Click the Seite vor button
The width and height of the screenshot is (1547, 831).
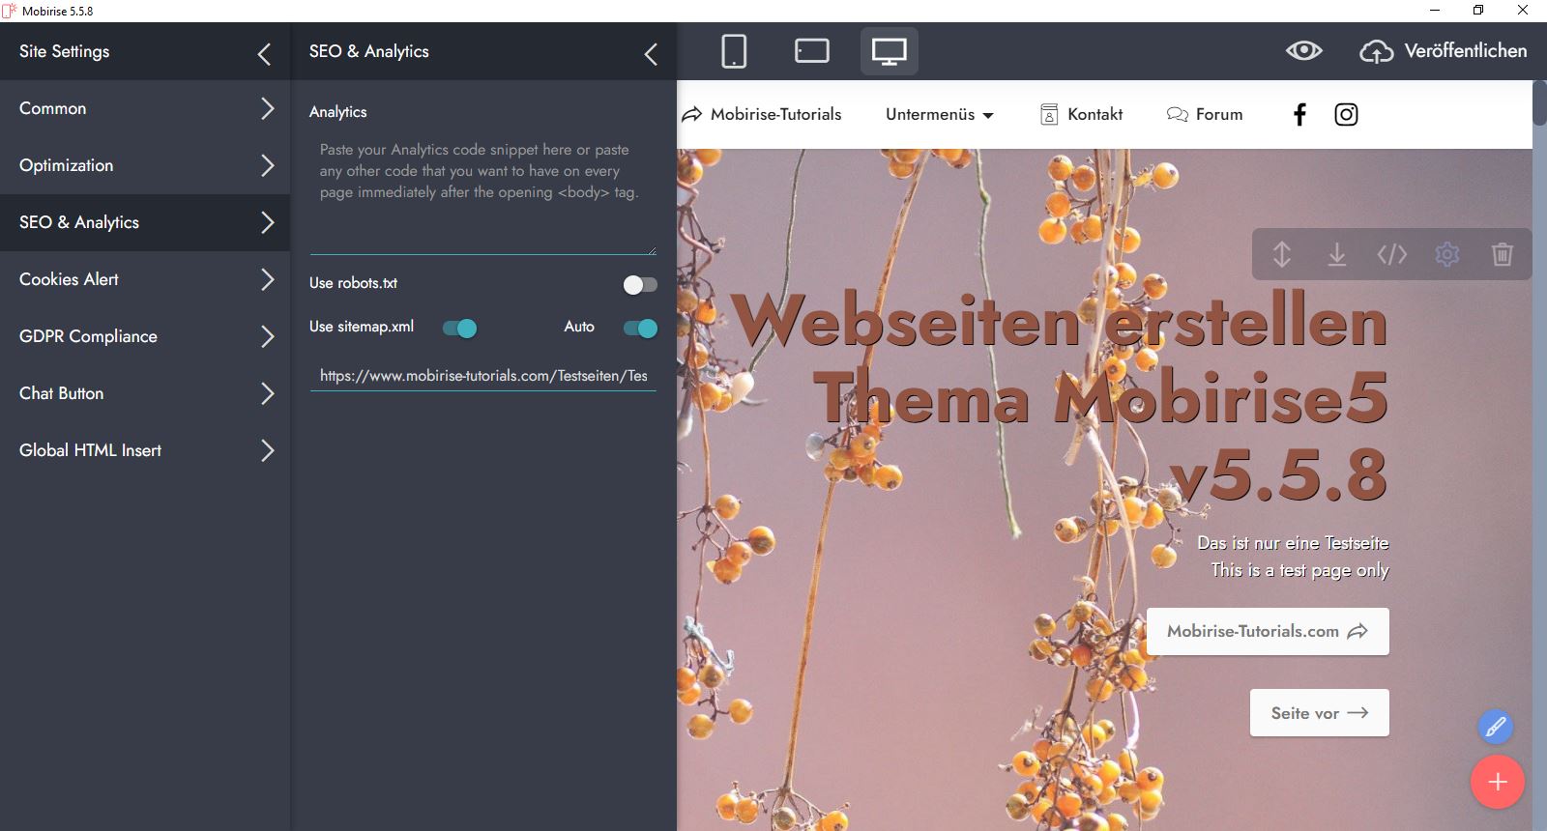[1320, 713]
